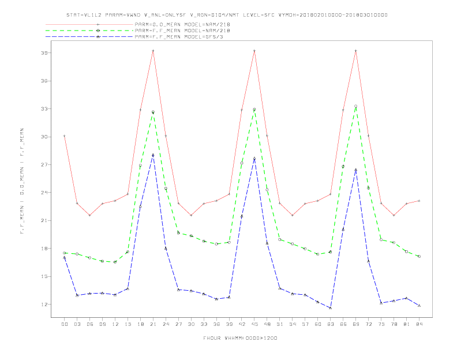Image resolution: width=457 pixels, height=353 pixels.
Task: Click the red line peak at FHOUR 45
Action: click(x=254, y=51)
